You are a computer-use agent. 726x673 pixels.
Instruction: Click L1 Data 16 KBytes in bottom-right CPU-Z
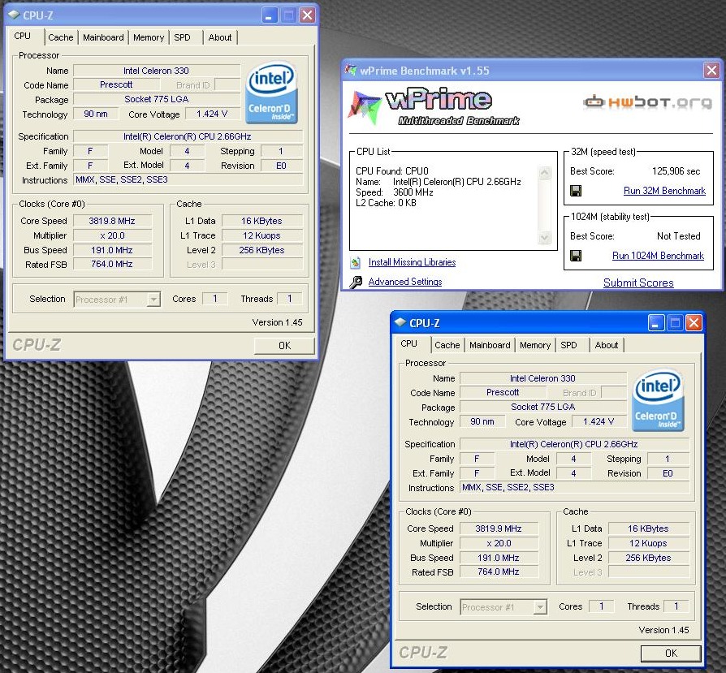[649, 528]
